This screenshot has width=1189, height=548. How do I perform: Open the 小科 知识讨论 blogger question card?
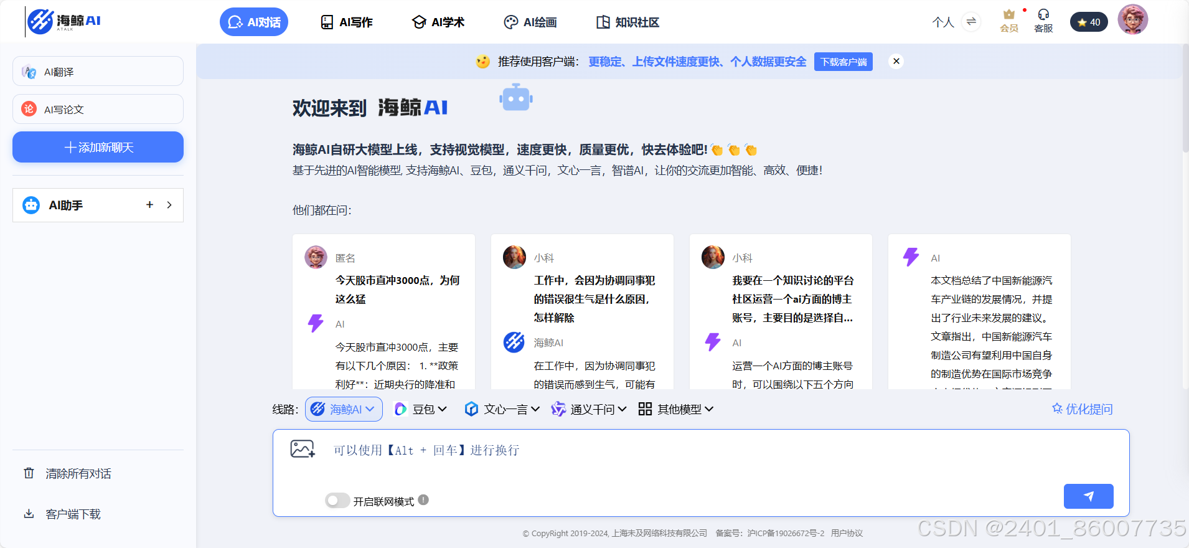coord(781,311)
